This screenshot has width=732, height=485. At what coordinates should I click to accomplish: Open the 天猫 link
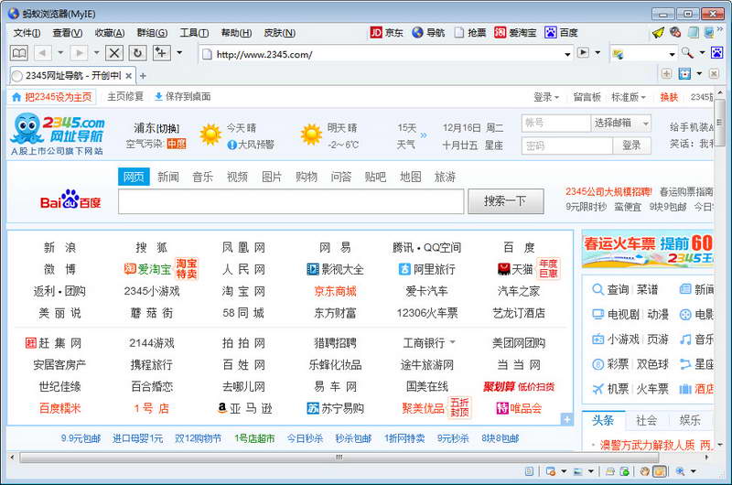(515, 269)
